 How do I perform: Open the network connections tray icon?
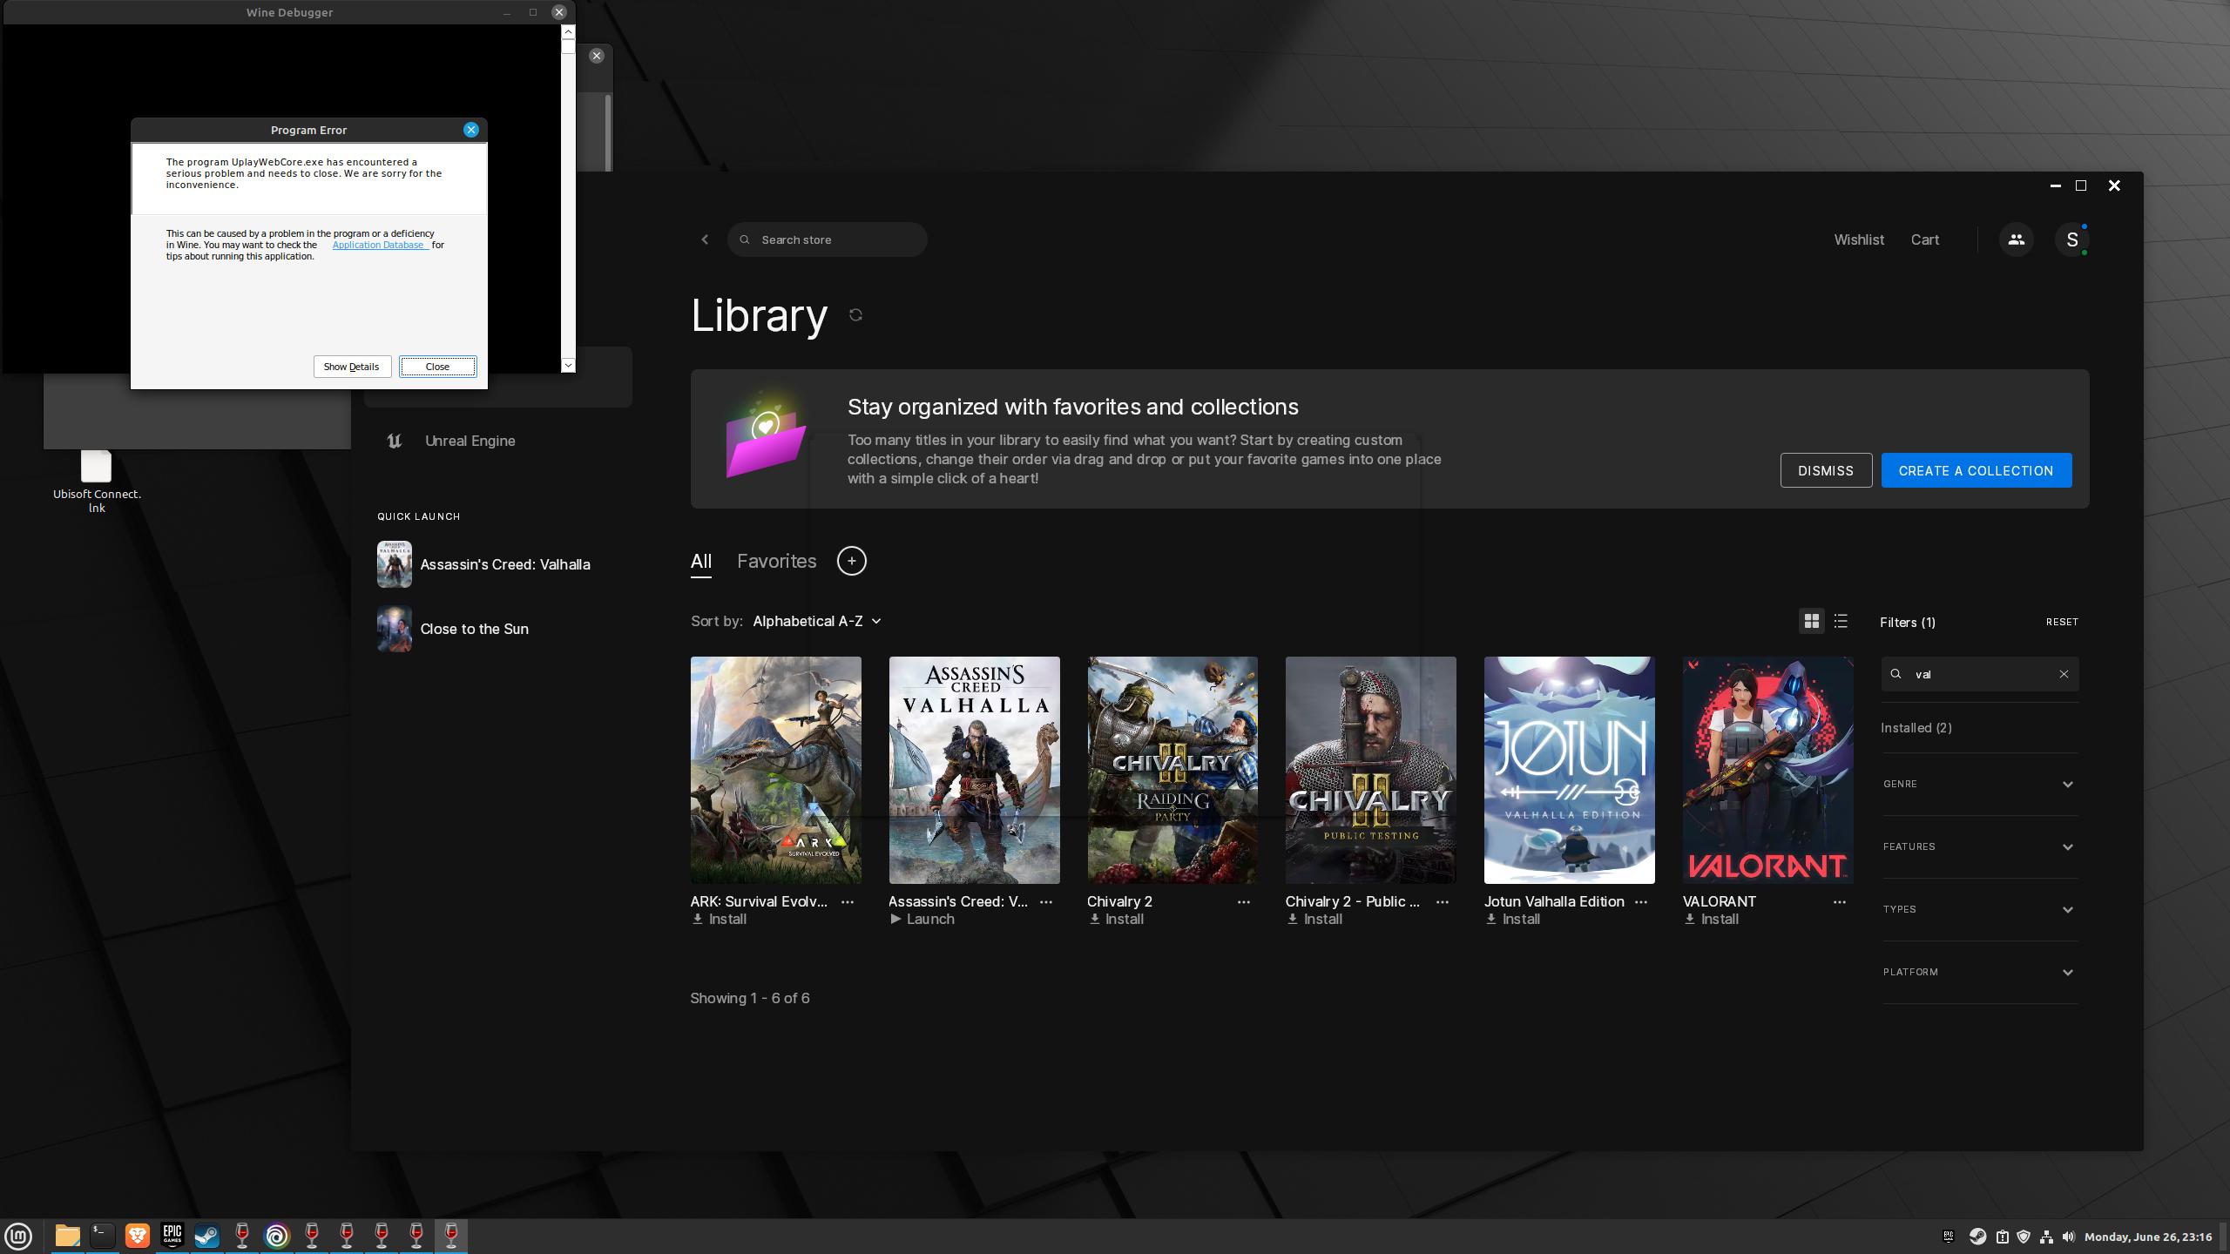pos(2046,1237)
